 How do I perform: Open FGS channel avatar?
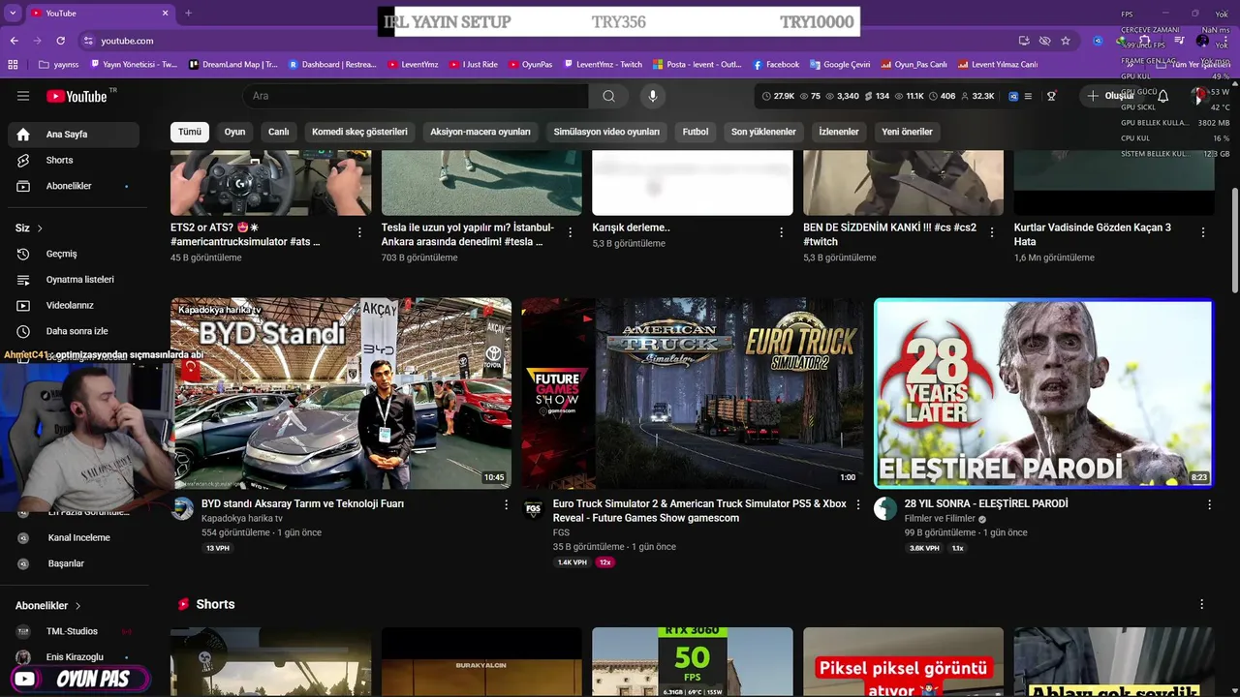click(x=534, y=509)
